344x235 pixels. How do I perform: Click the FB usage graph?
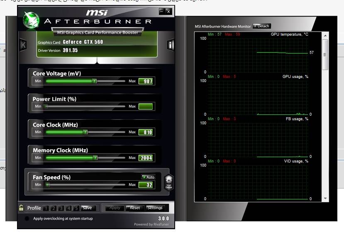click(x=258, y=140)
